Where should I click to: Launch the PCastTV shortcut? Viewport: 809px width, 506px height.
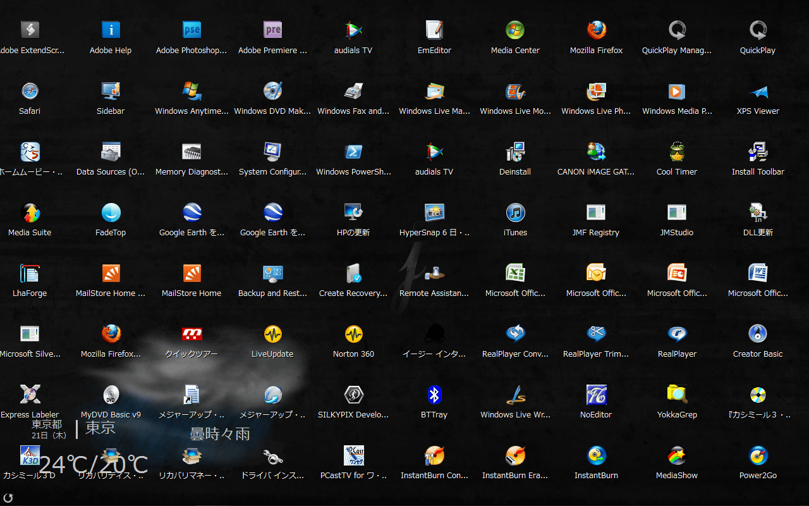coord(353,455)
